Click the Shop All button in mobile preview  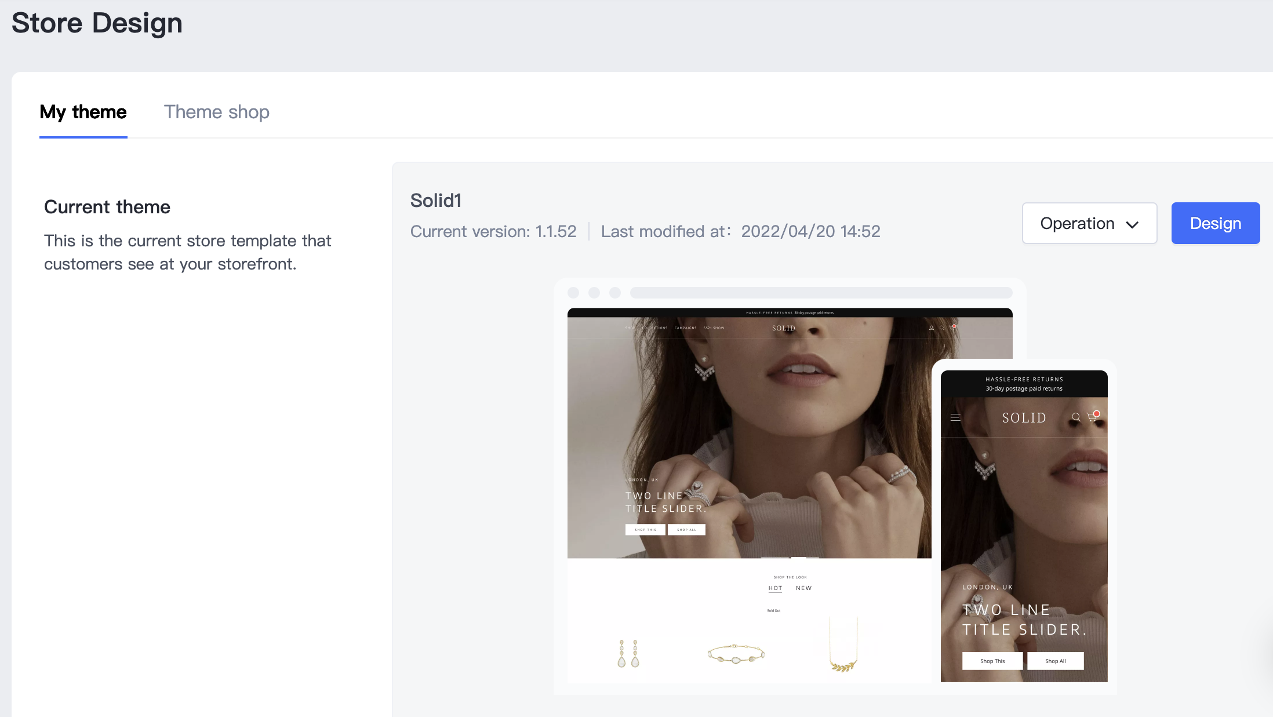tap(1055, 661)
